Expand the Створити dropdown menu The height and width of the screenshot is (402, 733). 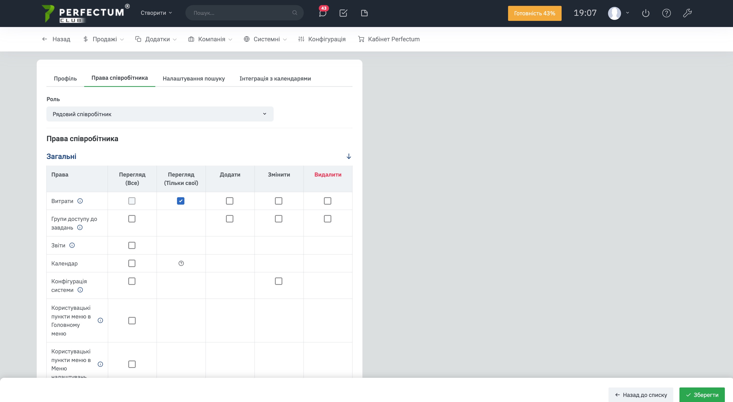(x=156, y=13)
